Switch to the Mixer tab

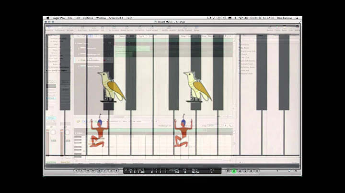pyautogui.click(x=81, y=163)
